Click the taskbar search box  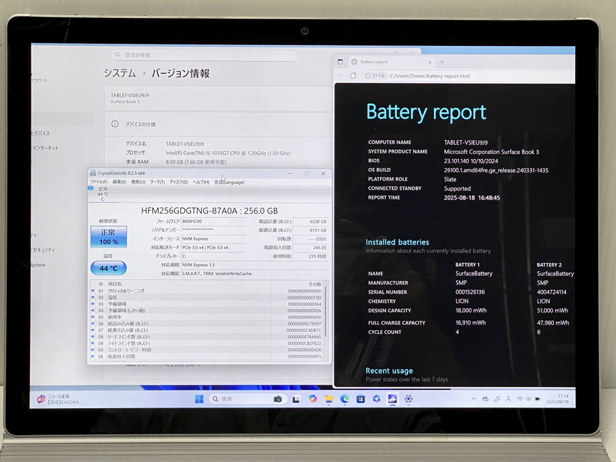pos(247,399)
